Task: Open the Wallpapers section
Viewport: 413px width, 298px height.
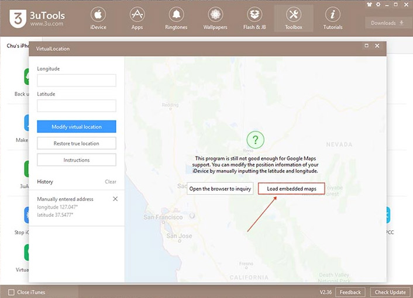Action: [x=215, y=19]
